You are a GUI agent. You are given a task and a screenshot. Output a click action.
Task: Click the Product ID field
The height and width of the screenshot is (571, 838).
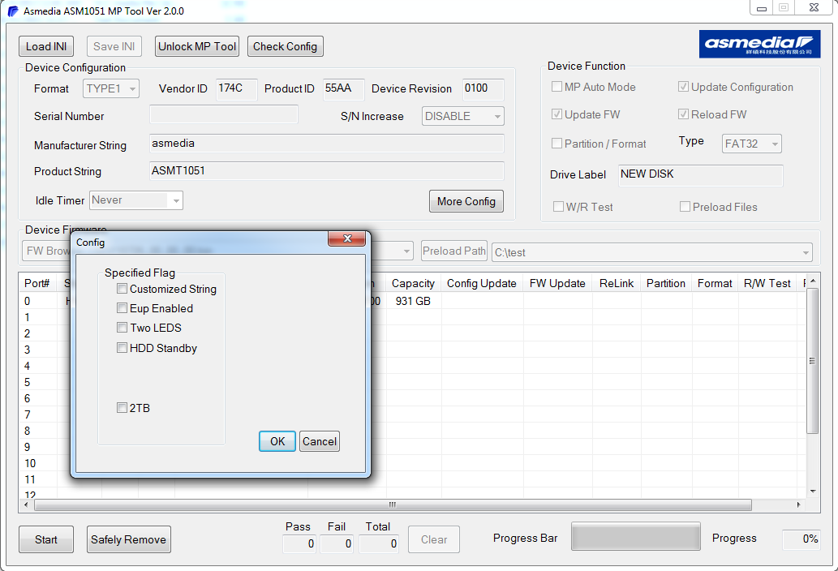click(x=344, y=88)
